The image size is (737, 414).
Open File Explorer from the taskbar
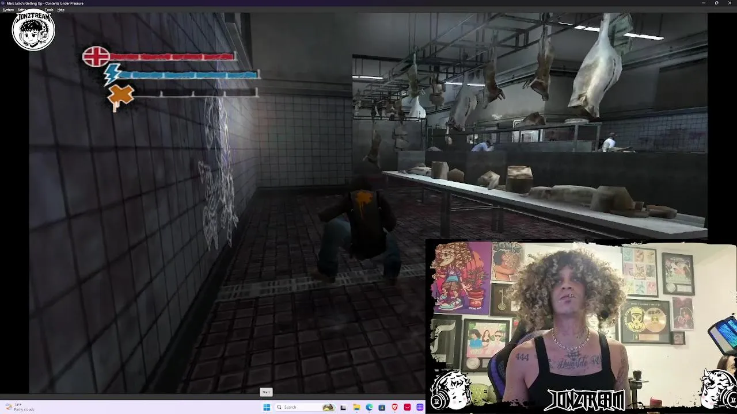(x=356, y=407)
